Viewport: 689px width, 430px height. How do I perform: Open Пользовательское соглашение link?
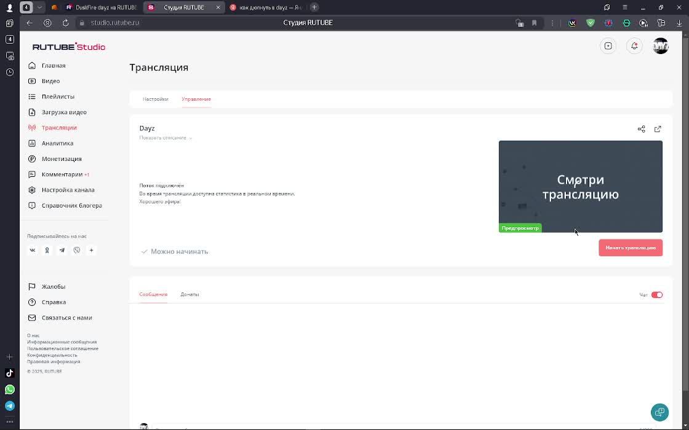point(63,348)
